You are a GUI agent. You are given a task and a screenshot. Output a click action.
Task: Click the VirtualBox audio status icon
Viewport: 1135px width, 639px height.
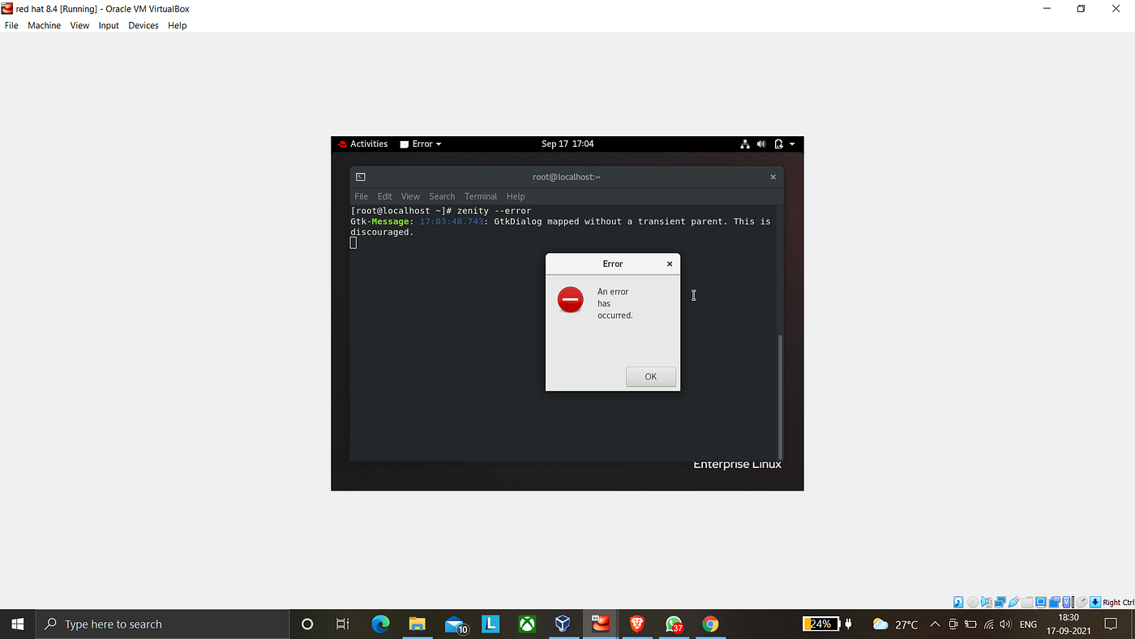pyautogui.click(x=985, y=602)
